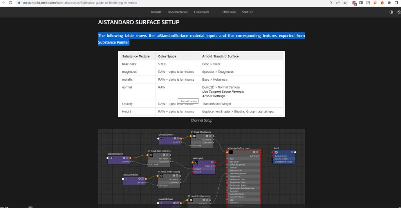Click the 01_Head_Metallic.png node
The height and width of the screenshot is (208, 401).
click(x=202, y=141)
